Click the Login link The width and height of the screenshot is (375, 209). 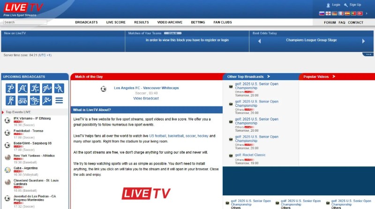pos(336,5)
